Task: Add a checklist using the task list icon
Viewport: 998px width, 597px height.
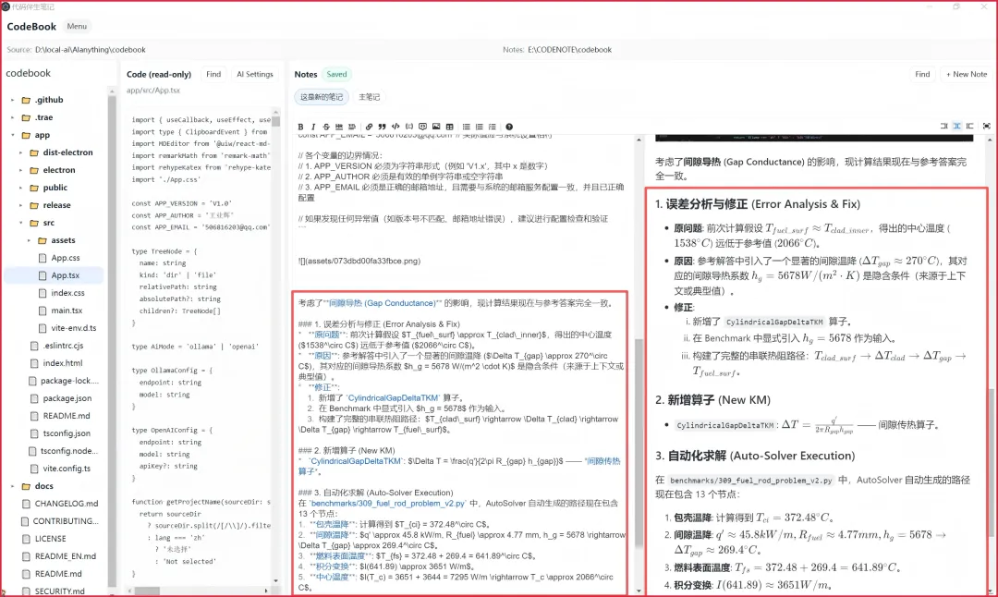Action: (492, 127)
